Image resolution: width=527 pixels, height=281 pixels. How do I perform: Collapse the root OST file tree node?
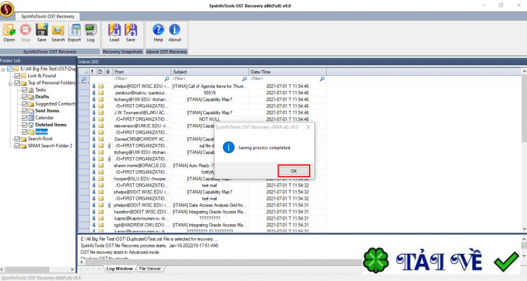(3, 69)
